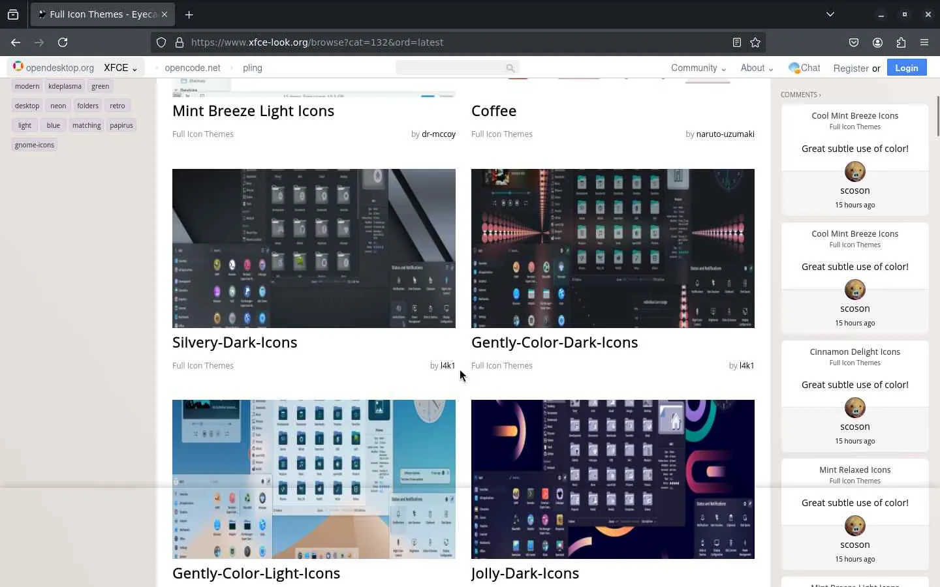The height and width of the screenshot is (587, 940).
Task: Go back to previous page
Action: [16, 42]
